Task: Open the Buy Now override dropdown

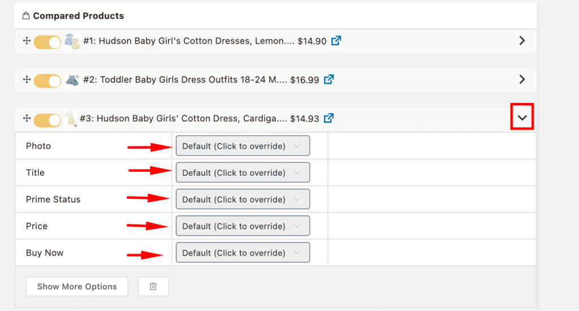Action: [243, 253]
